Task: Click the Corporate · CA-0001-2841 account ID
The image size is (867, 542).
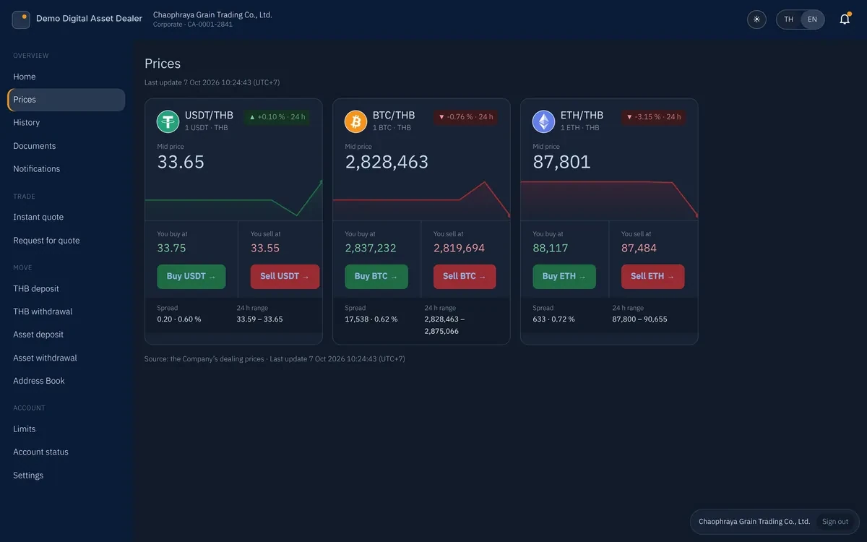Action: coord(193,25)
